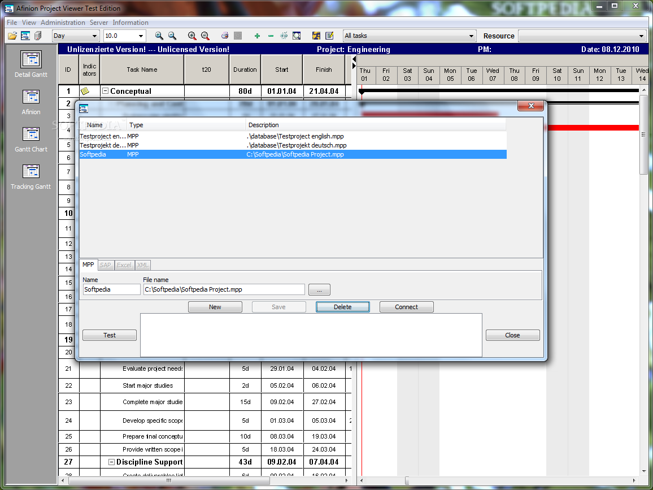This screenshot has height=490, width=653.
Task: Click the find magnifier window icon
Action: click(297, 36)
